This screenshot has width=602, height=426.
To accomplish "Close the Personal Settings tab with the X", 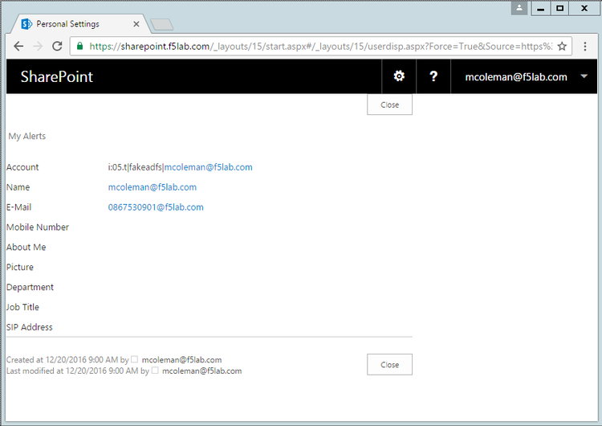I will coord(136,24).
